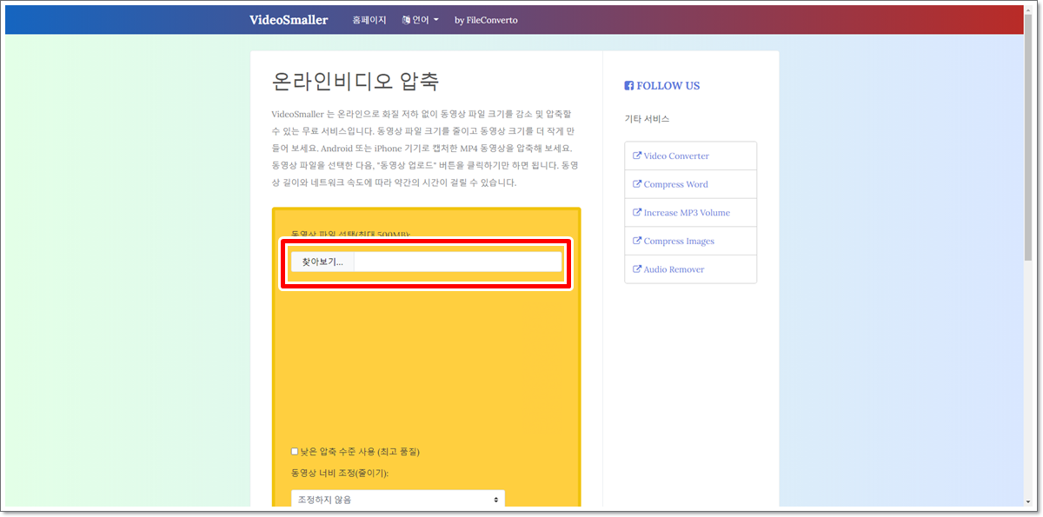1043x517 pixels.
Task: Enable 낮은 압축 수준 사용 checkbox
Action: [x=295, y=451]
